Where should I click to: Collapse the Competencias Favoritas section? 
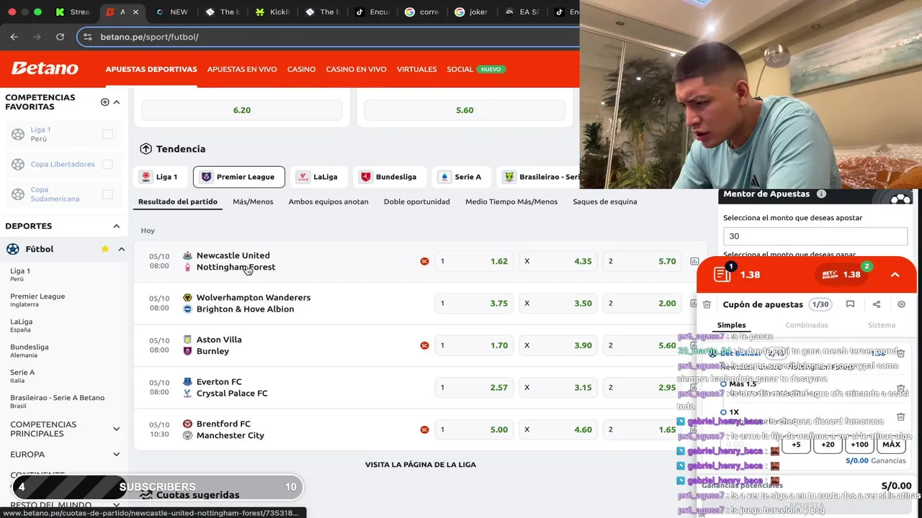point(117,102)
